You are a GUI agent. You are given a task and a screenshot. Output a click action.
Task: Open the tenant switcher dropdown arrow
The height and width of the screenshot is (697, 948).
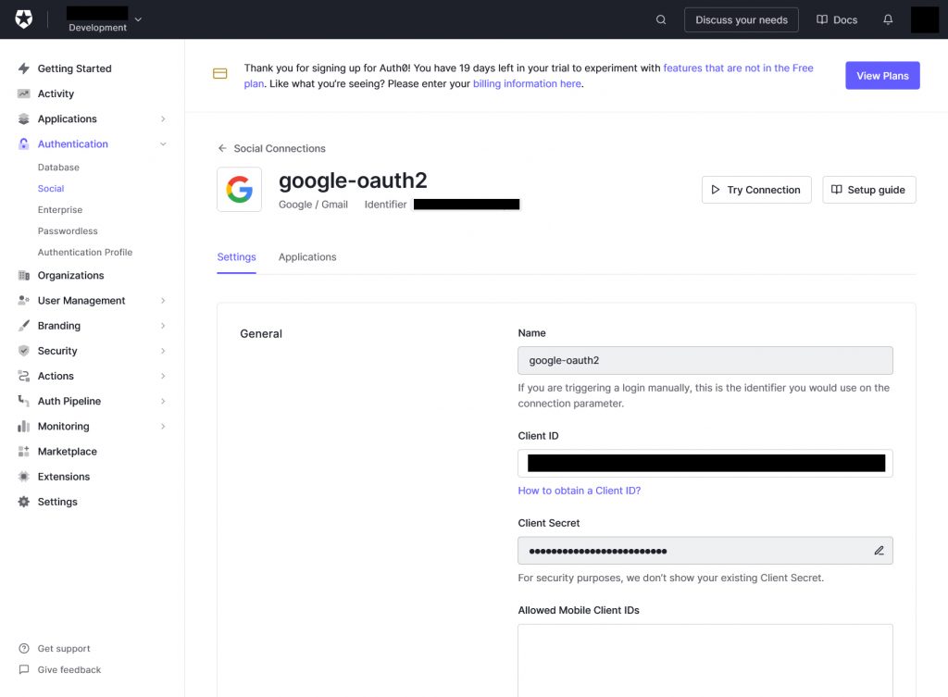click(x=139, y=19)
